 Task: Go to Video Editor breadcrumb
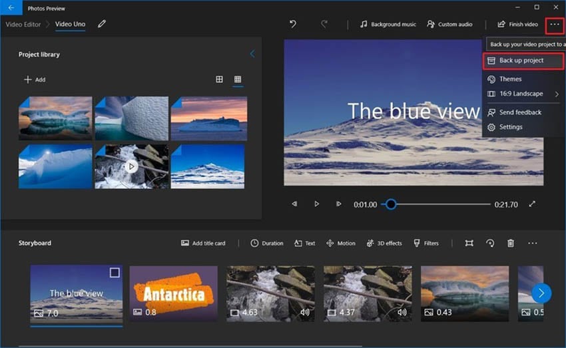(x=23, y=24)
